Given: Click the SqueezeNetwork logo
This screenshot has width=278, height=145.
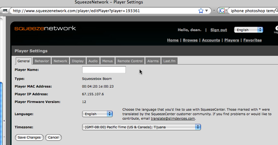Looking at the screenshot, I should click(x=45, y=28).
